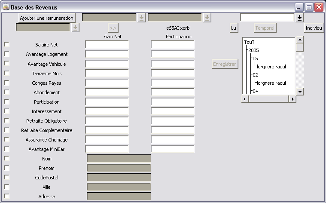Screen dimensions: 326x203
Task: Check the CodePostal checkbox
Action: coord(6,177)
